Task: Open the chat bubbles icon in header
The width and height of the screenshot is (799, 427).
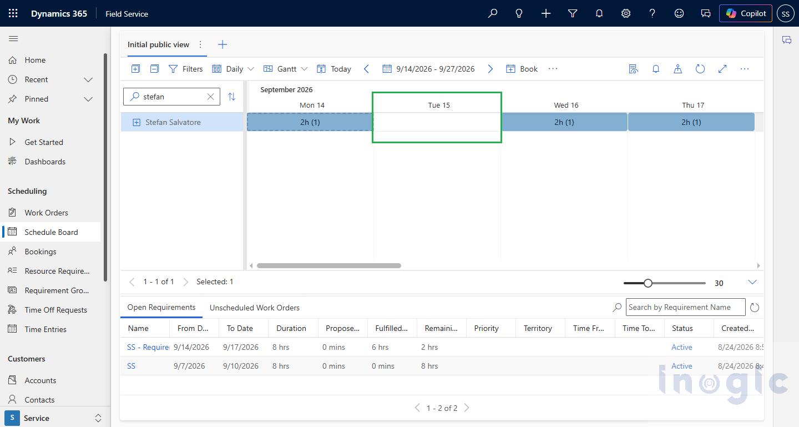Action: coord(706,13)
